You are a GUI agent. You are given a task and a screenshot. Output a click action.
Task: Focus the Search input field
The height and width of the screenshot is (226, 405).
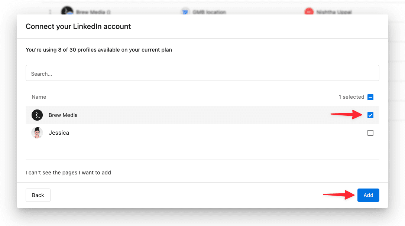202,73
